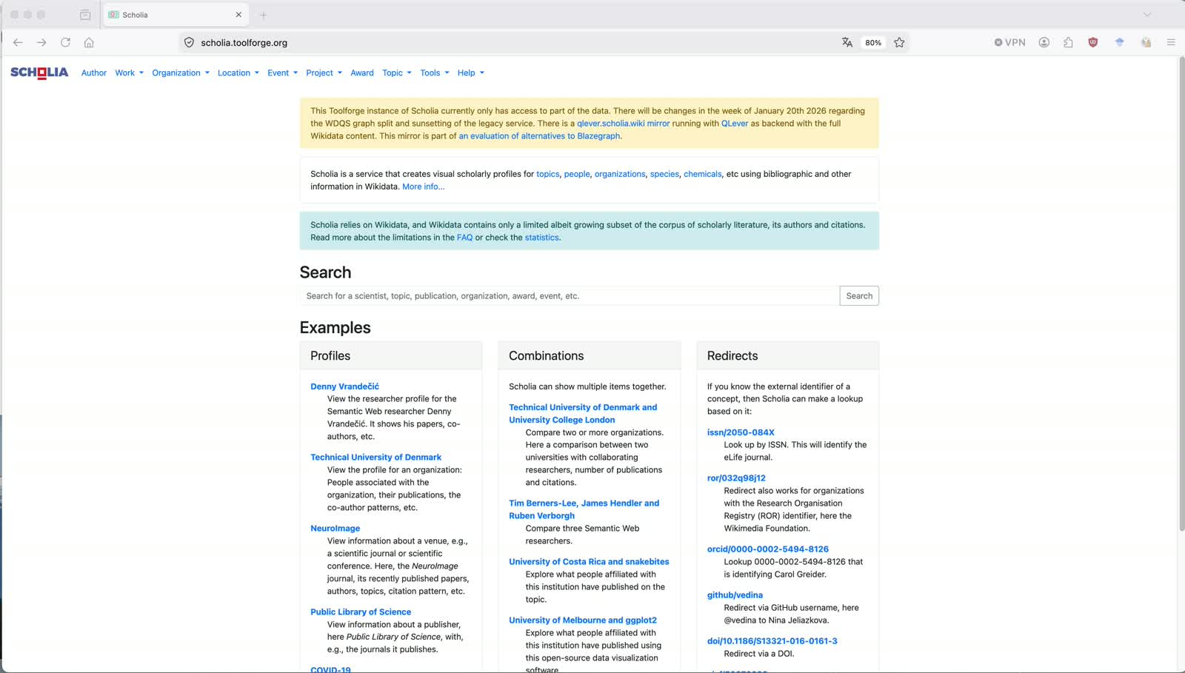Expand the Location dropdown menu
Screen dimensions: 1185x673
[x=238, y=73]
